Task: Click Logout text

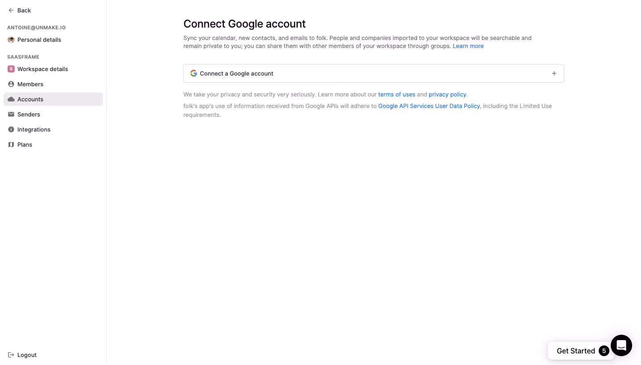Action: pos(27,355)
